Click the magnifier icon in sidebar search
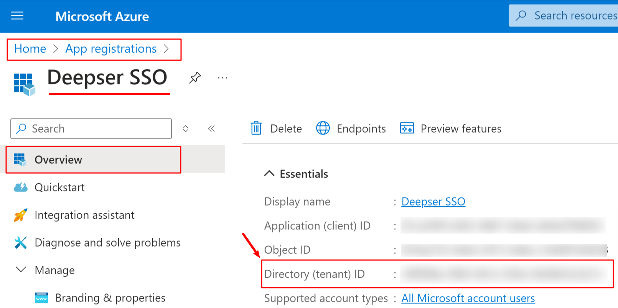The image size is (618, 308). (x=21, y=128)
